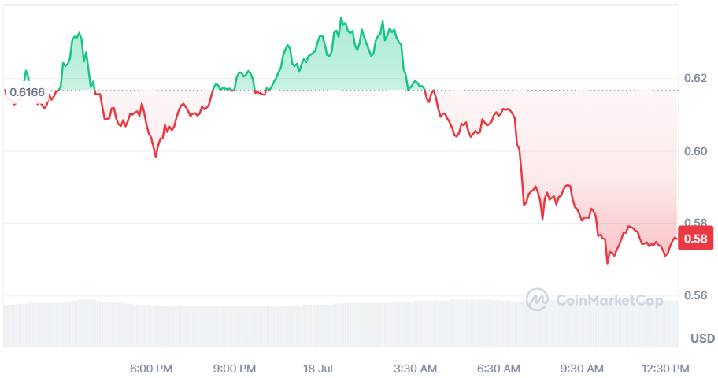
Task: Click the 0.62 price axis label
Action: (x=696, y=78)
